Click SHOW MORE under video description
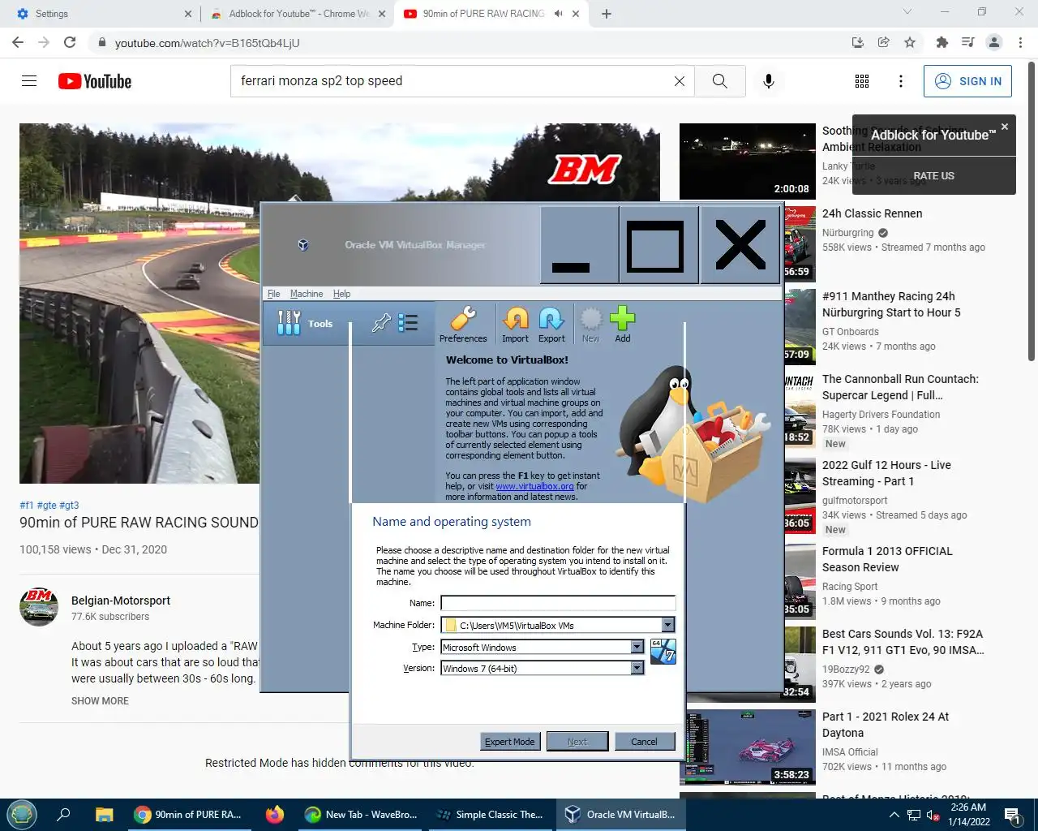The image size is (1038, 831). pyautogui.click(x=100, y=700)
